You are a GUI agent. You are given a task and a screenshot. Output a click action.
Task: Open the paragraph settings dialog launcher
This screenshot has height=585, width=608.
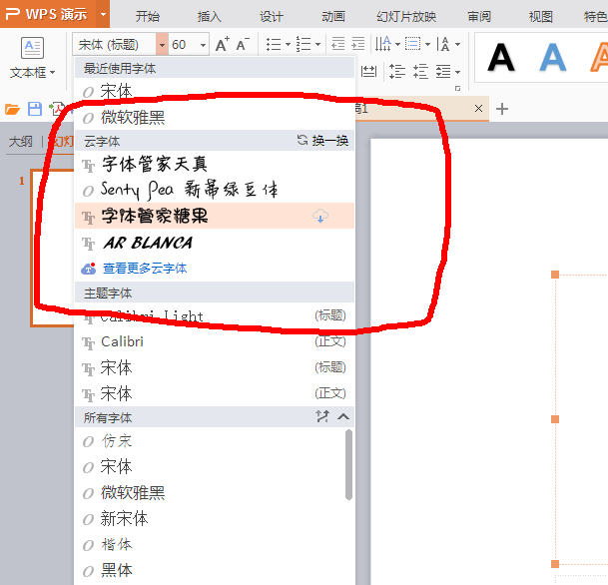pyautogui.click(x=457, y=89)
